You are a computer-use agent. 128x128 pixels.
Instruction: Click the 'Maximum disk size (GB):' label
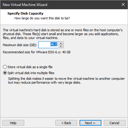[20, 45]
